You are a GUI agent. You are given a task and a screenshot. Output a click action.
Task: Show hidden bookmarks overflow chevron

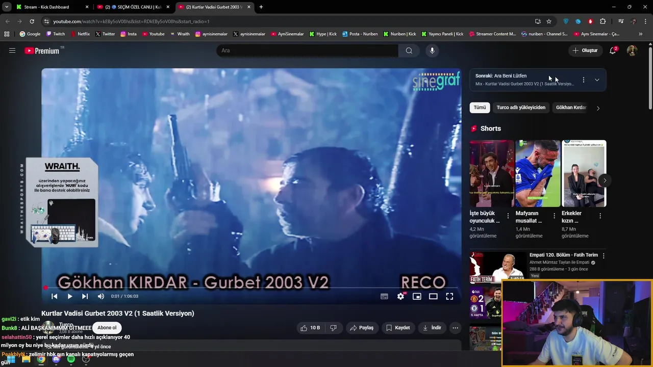(x=641, y=34)
